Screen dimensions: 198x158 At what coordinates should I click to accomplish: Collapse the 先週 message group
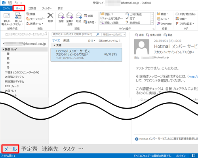[x=54, y=45]
